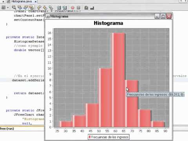The image size is (188, 141).
Task: Click the Find Selection magnifier icon
Action: coord(14,7)
